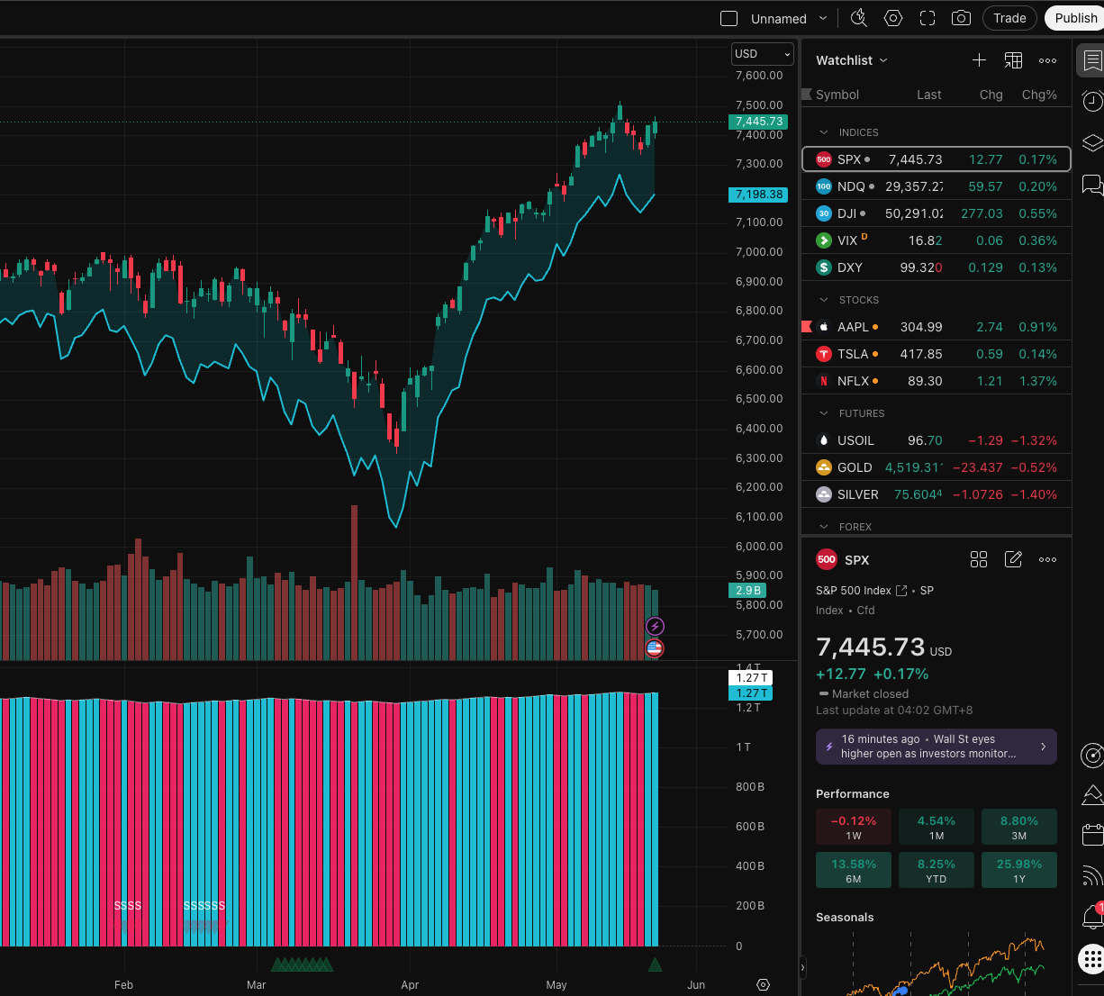Sort watchlist by Symbol column
Screen dimensions: 1104x996
837,95
